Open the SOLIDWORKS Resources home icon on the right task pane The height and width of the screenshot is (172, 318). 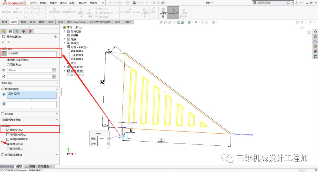[315, 32]
